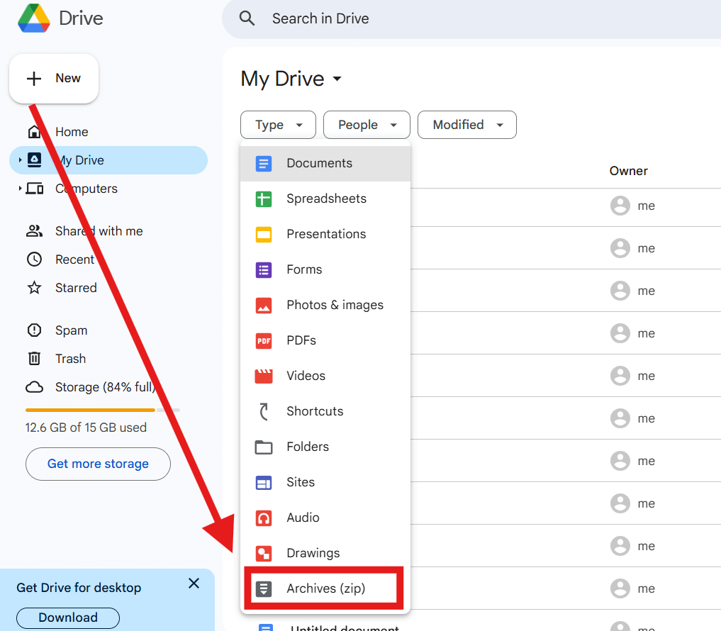Screen dimensions: 721x631
Task: Open the Google Drive home logo
Action: [60, 19]
